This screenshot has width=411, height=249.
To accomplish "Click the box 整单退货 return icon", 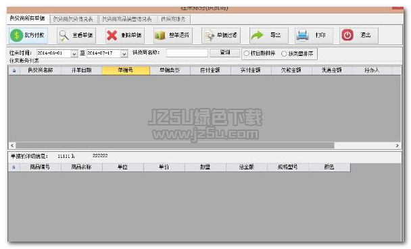I will coord(160,36).
